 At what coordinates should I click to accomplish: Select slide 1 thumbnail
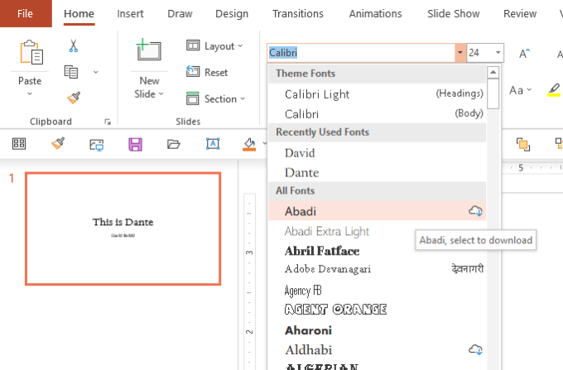[x=123, y=228]
